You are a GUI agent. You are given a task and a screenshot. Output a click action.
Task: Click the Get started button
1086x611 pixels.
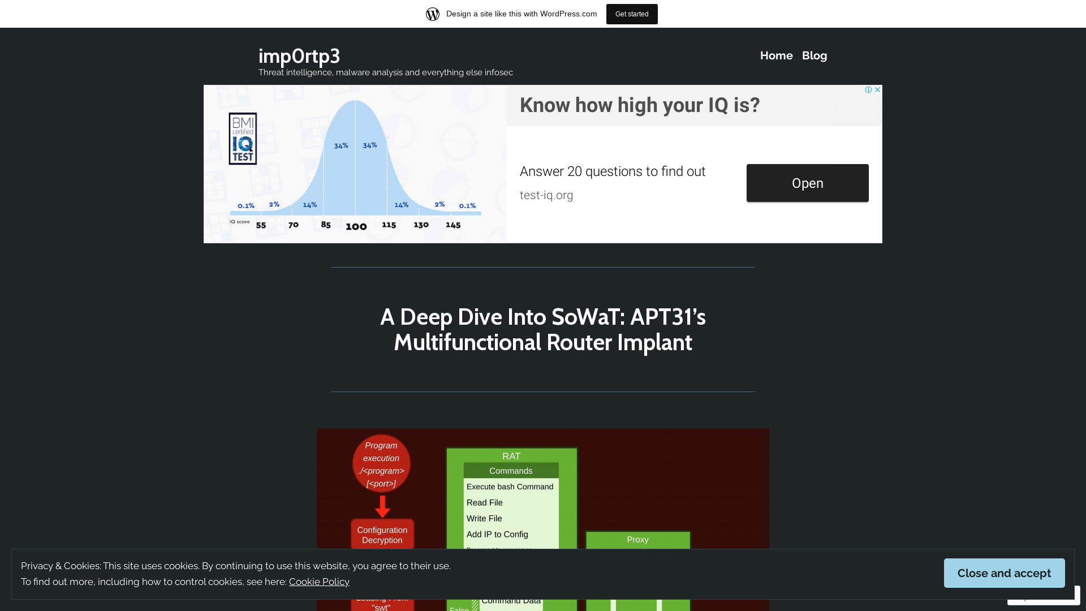click(x=632, y=14)
